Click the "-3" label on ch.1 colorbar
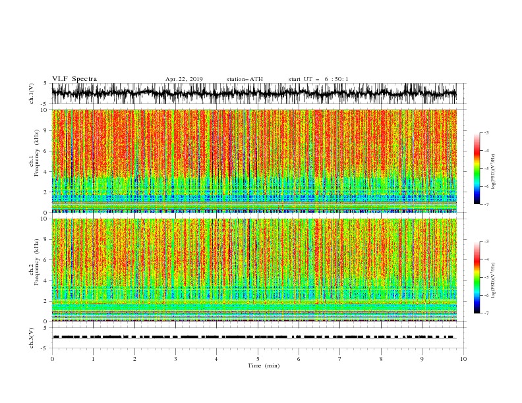522x403 pixels. pyautogui.click(x=486, y=132)
